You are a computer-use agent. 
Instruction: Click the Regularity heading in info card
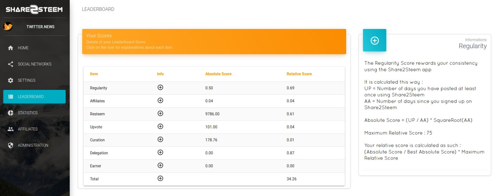(x=472, y=46)
